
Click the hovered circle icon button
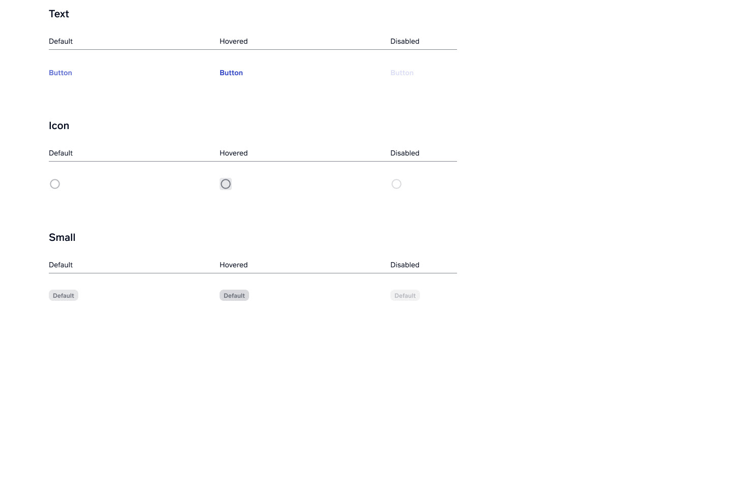(x=226, y=184)
